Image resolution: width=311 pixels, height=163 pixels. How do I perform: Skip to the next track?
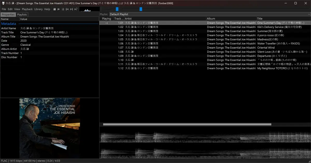coord(71,9)
